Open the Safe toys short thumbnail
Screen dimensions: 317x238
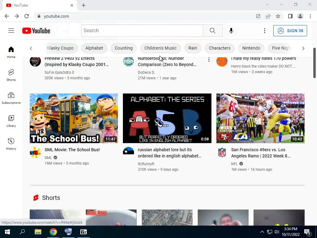click(x=111, y=218)
